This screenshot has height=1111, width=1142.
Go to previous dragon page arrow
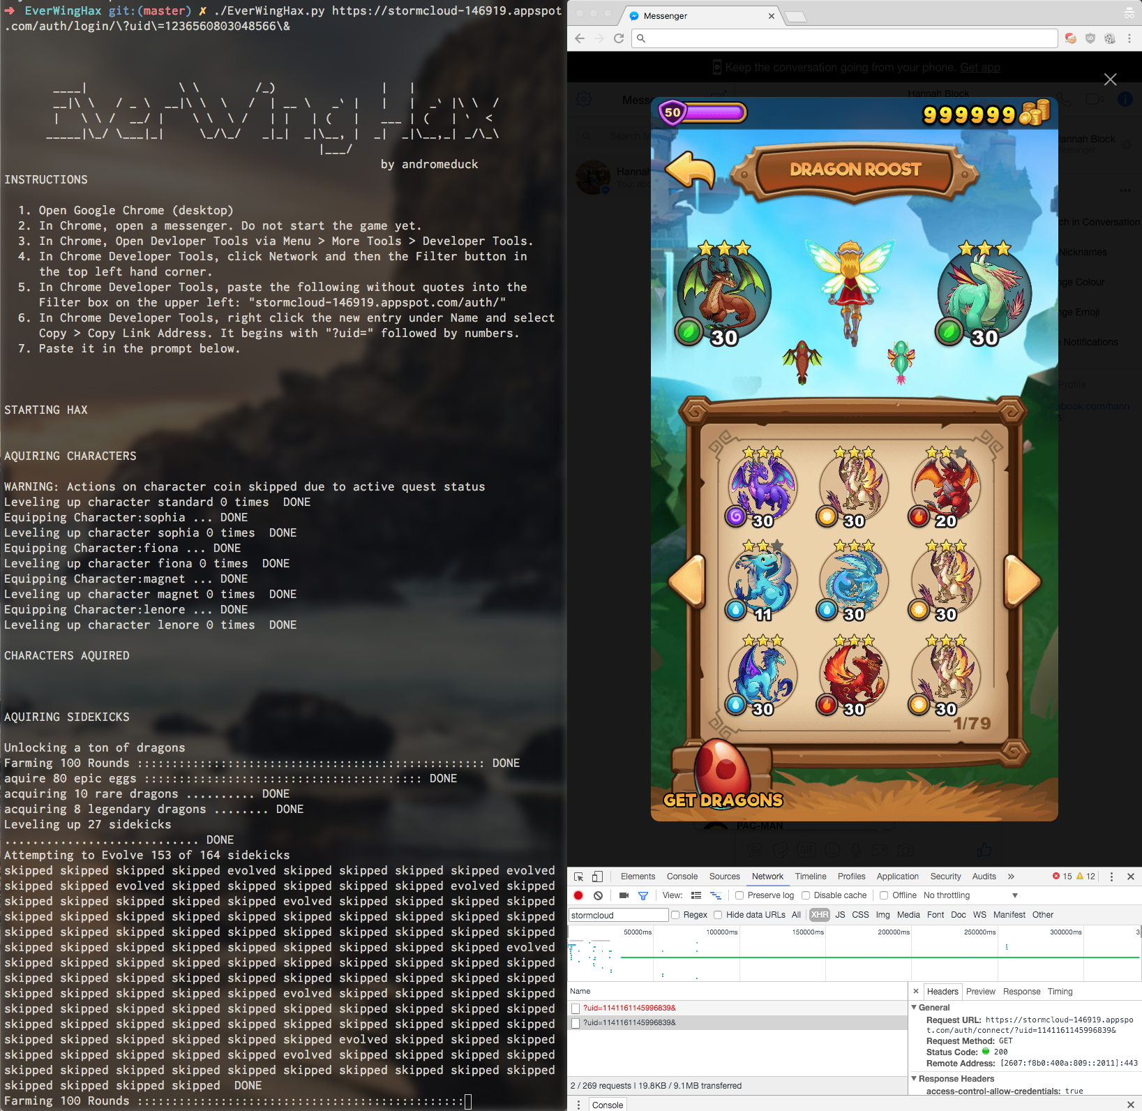tap(687, 580)
